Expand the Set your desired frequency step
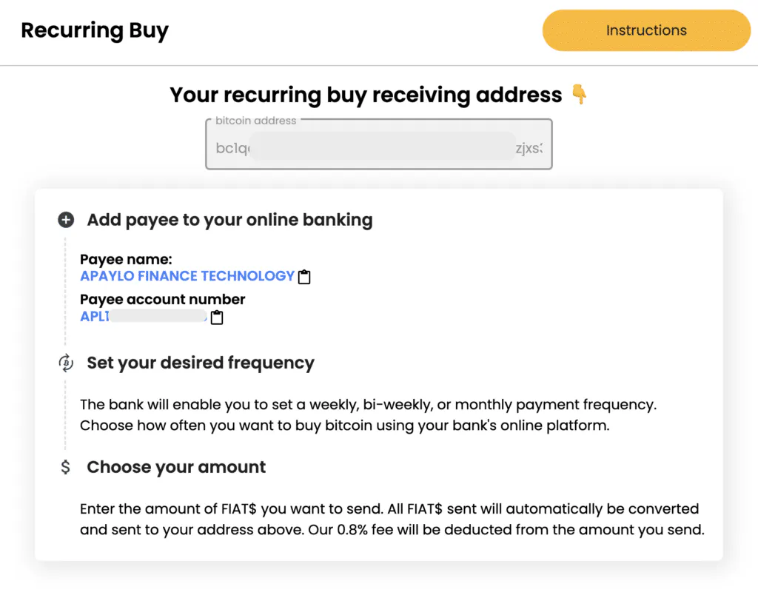Screen dimensions: 758x598 click(x=201, y=363)
